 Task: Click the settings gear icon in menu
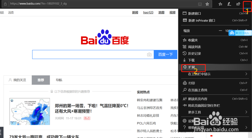point(184,121)
